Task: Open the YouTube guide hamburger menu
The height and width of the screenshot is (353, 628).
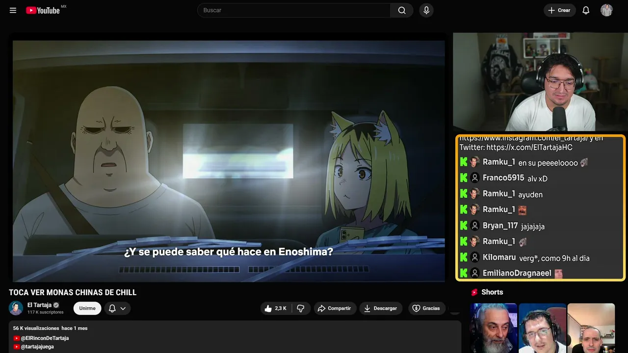Action: [13, 10]
